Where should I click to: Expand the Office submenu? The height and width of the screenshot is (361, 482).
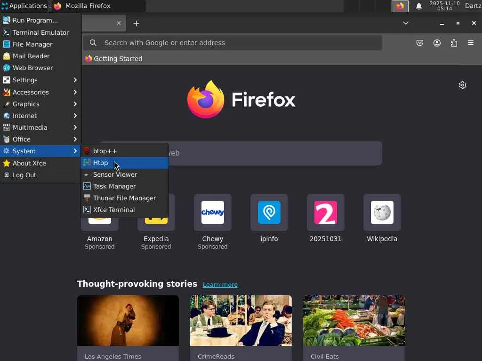coord(40,139)
